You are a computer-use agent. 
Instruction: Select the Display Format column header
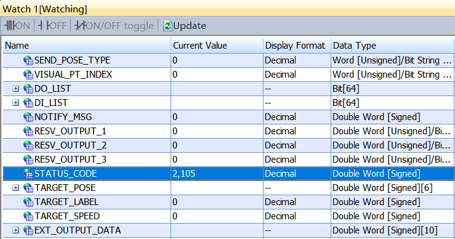[x=297, y=46]
